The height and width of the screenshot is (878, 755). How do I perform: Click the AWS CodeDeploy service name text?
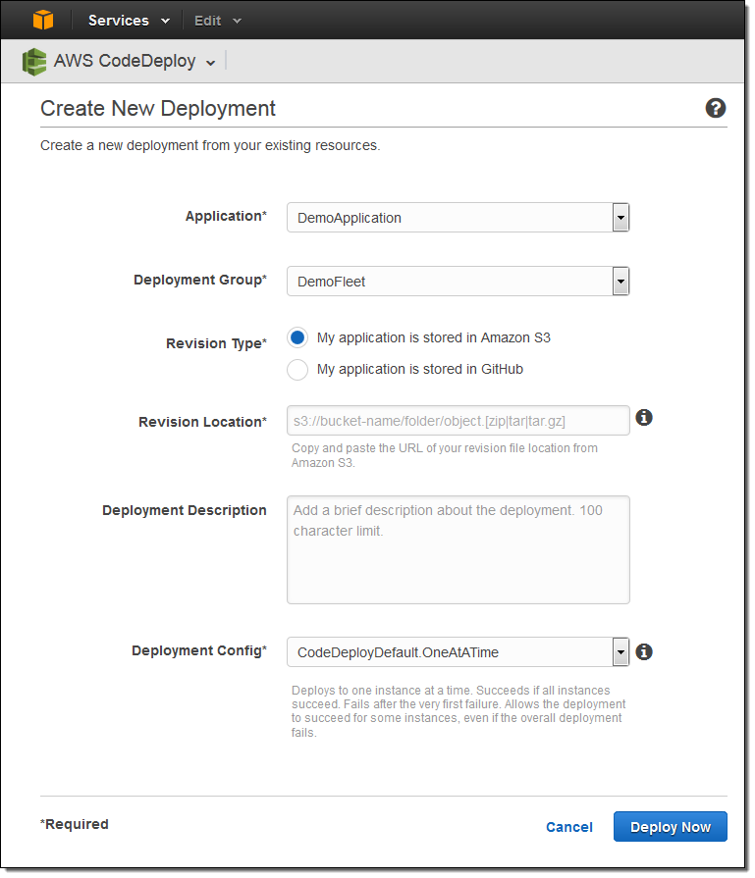tap(125, 62)
